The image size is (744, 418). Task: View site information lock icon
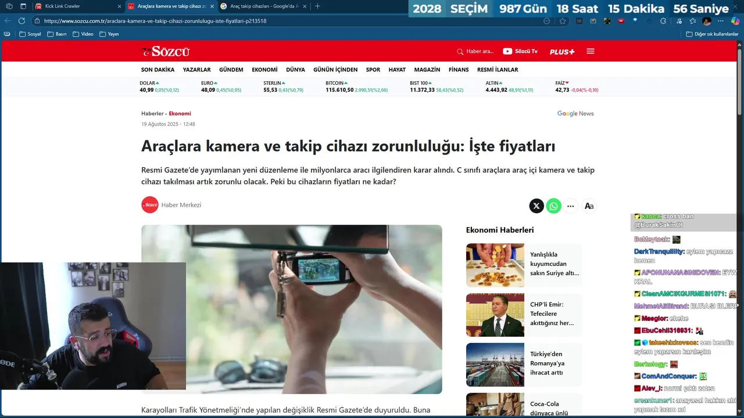[37, 21]
